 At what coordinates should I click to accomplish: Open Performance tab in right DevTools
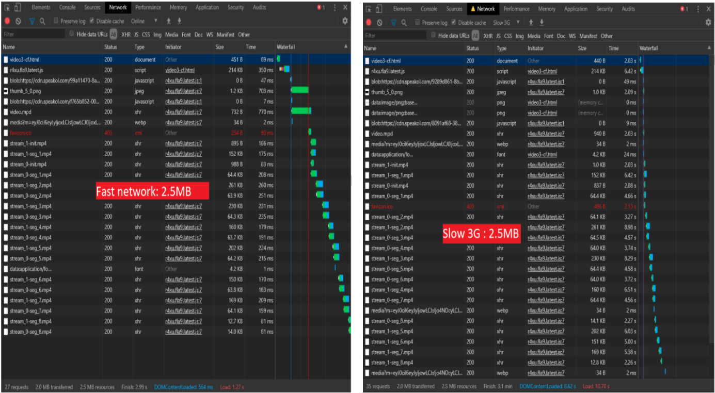pos(517,9)
